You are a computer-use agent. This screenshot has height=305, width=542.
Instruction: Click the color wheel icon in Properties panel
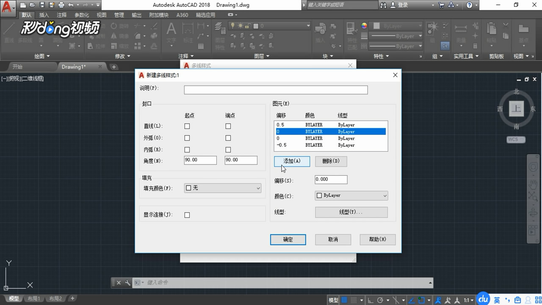click(x=364, y=26)
